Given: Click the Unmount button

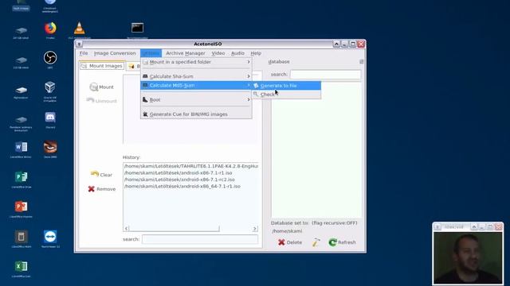Looking at the screenshot, I should pos(101,101).
